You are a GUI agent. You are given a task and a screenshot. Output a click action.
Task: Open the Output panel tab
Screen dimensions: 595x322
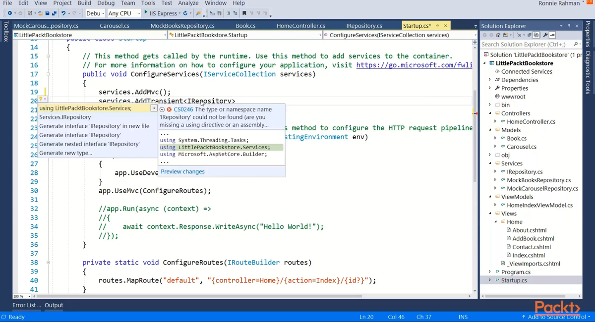click(x=54, y=305)
